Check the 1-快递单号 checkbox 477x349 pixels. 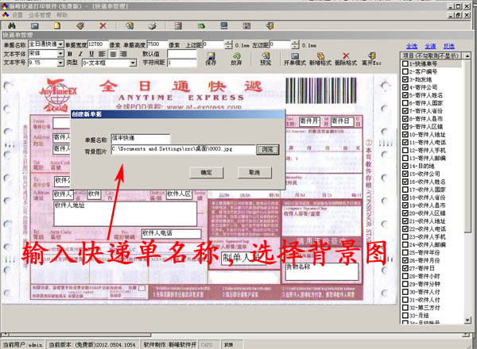[405, 63]
